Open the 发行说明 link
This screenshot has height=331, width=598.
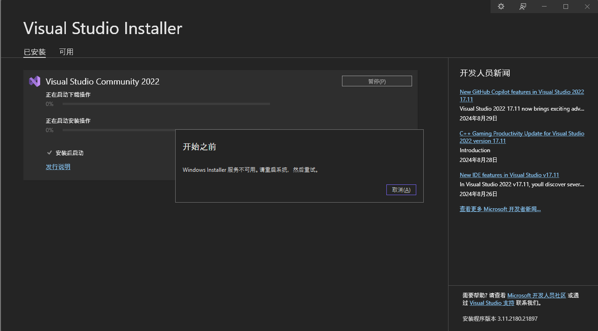click(x=58, y=167)
